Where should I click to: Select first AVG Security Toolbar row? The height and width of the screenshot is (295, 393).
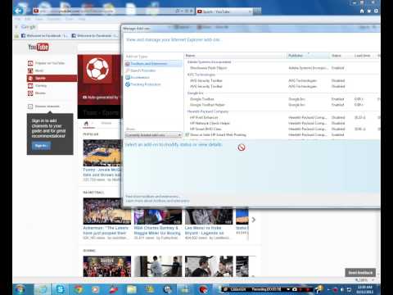(x=282, y=80)
